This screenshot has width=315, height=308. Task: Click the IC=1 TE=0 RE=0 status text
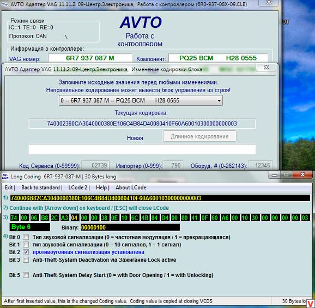[31, 27]
